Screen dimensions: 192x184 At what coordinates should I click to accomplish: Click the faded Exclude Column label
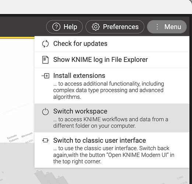[x=13, y=138]
